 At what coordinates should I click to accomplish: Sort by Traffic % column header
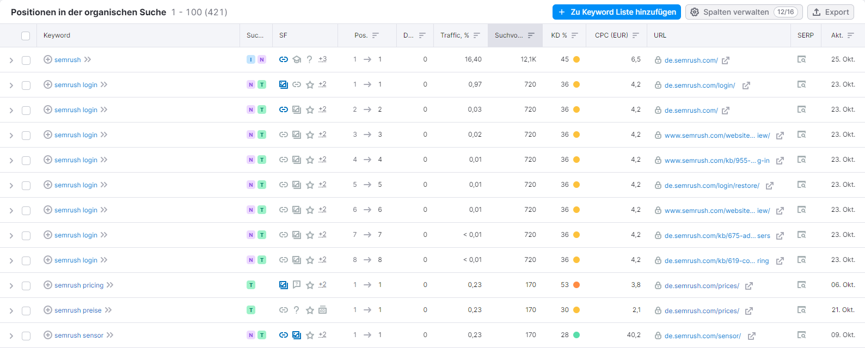[460, 35]
